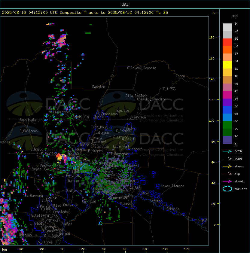Click the 'Composite Tracks' timestamp header line
Image resolution: width=250 pixels, height=253 pixels.
85,13
